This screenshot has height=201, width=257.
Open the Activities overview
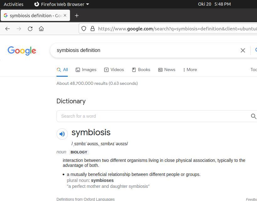pyautogui.click(x=13, y=4)
